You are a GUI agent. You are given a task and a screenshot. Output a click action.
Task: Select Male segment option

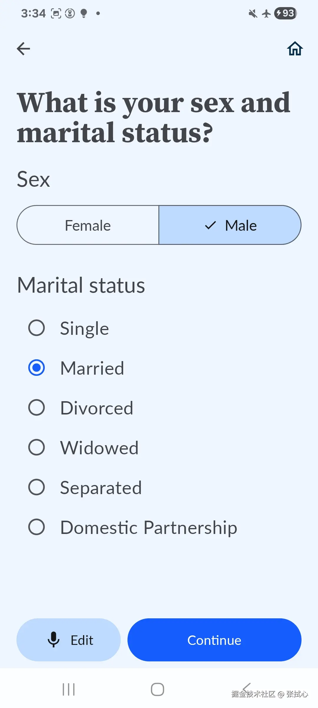point(230,225)
